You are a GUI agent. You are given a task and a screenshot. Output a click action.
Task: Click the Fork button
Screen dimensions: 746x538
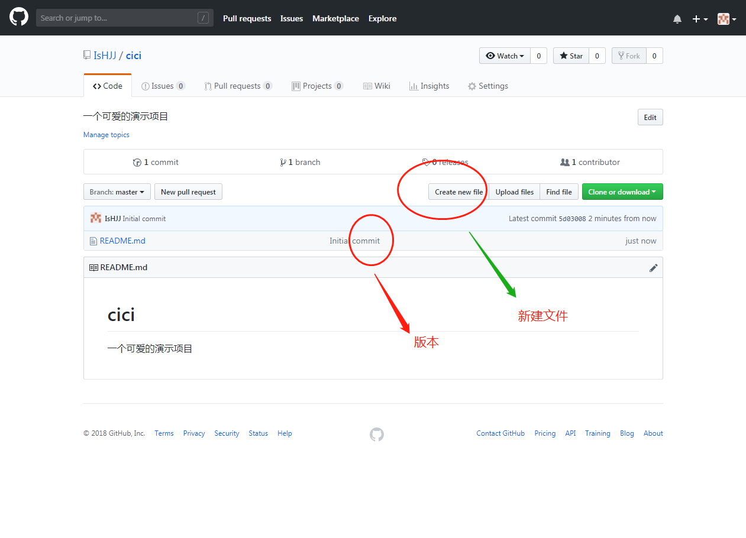(629, 56)
